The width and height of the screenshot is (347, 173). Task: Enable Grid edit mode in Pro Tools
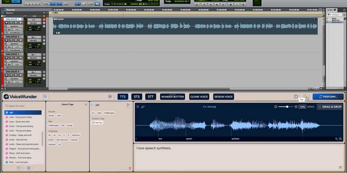15,2
